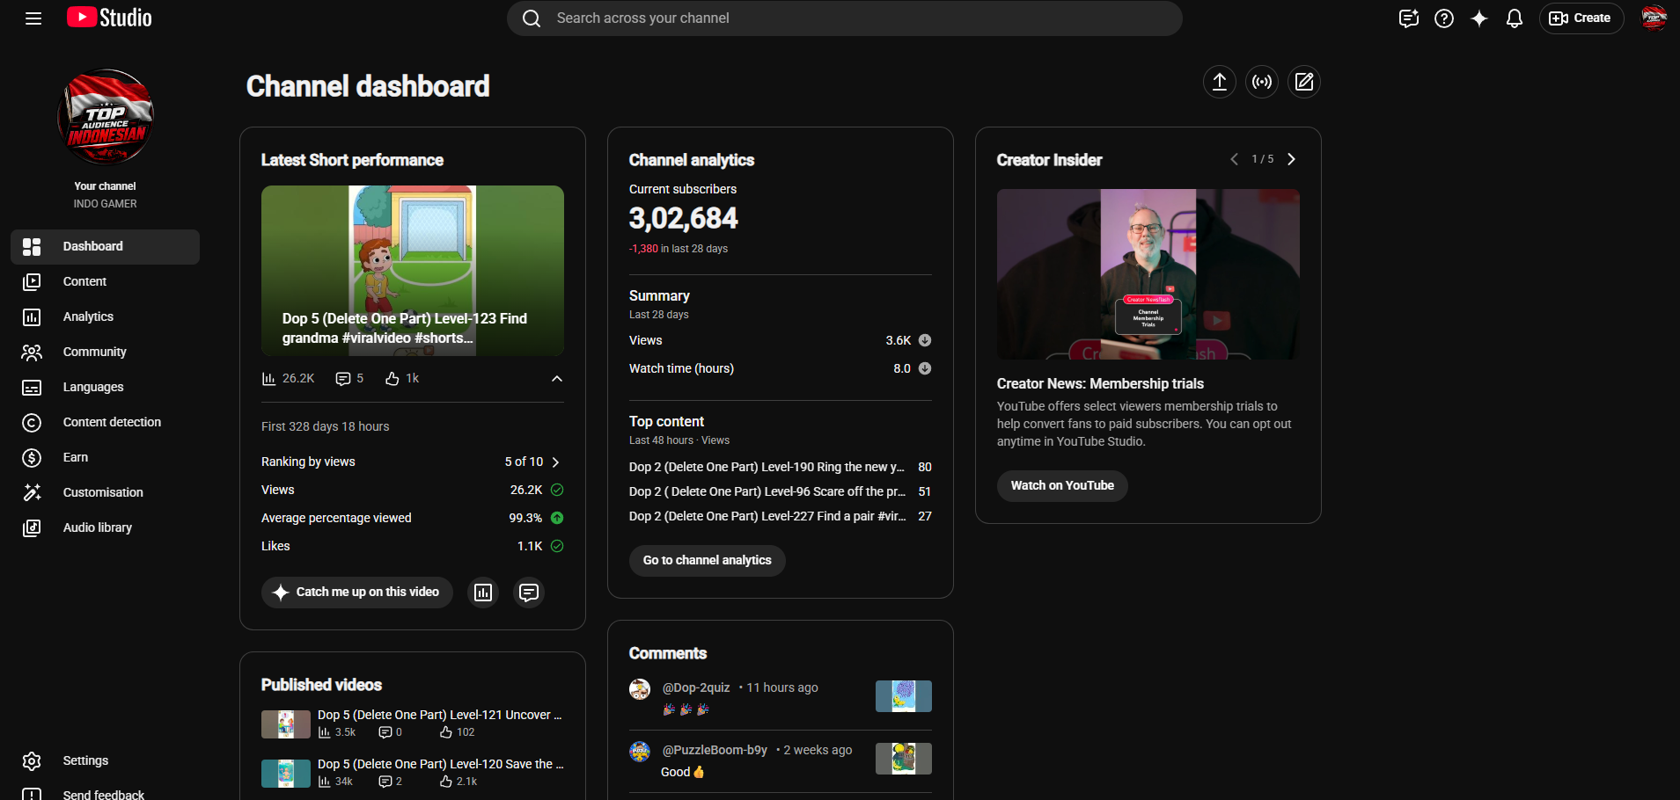The height and width of the screenshot is (800, 1680).
Task: Open the Creator Insider video thumbnail
Action: [x=1148, y=274]
